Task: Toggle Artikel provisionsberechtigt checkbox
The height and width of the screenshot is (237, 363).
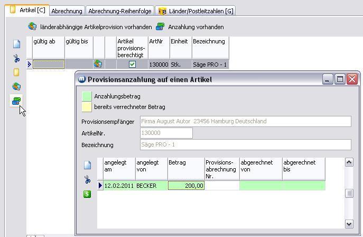Action: [x=132, y=65]
